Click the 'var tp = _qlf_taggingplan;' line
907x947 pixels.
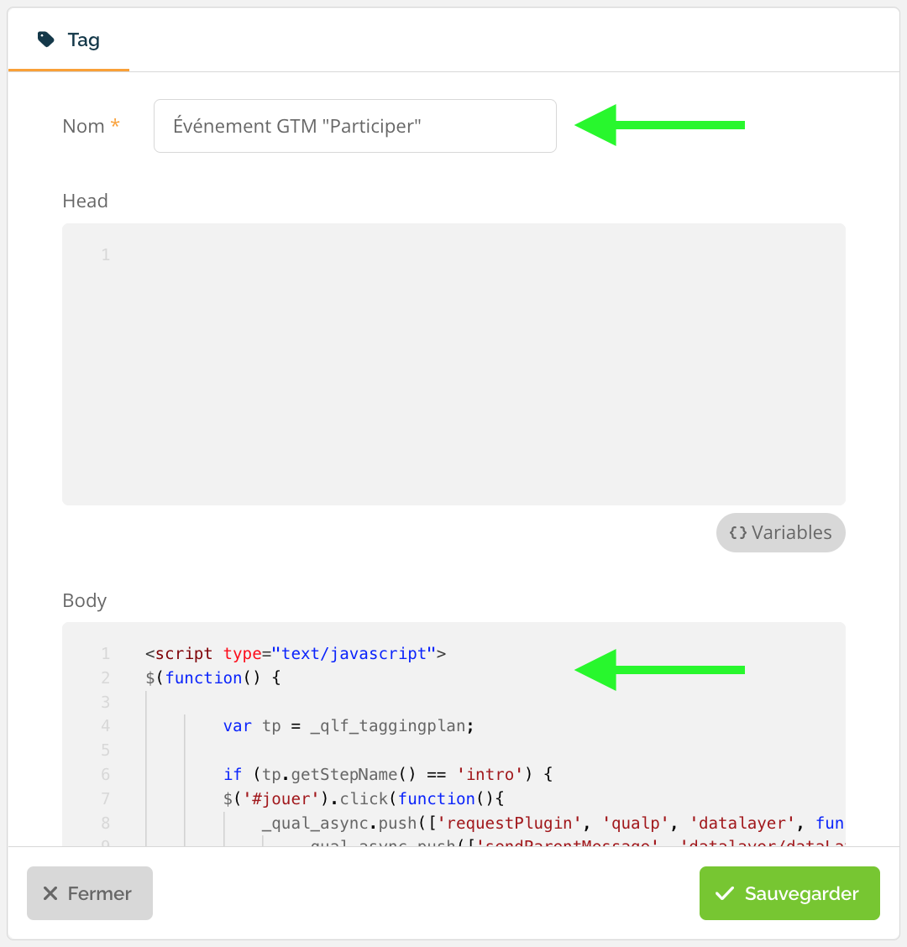point(349,726)
